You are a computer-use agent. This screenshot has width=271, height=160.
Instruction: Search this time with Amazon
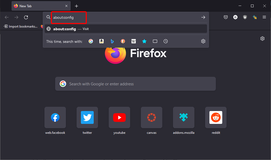[101, 41]
